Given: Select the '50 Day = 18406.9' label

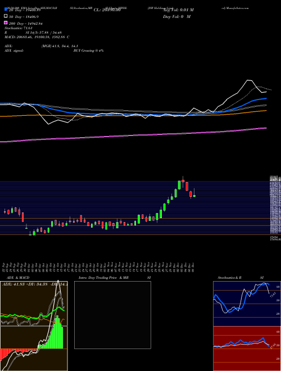Looking at the screenshot, I should pos(24,17).
